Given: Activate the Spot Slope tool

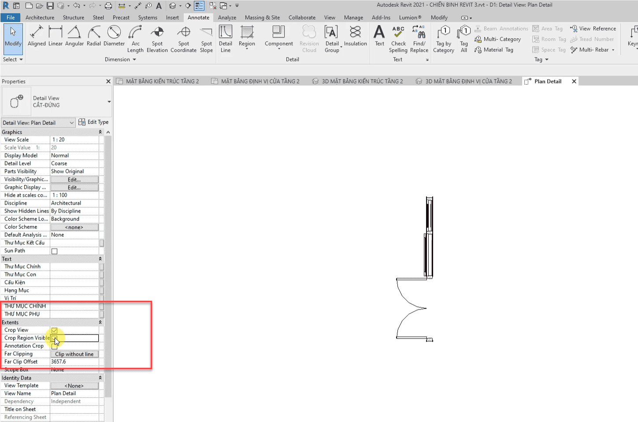Looking at the screenshot, I should pyautogui.click(x=206, y=39).
